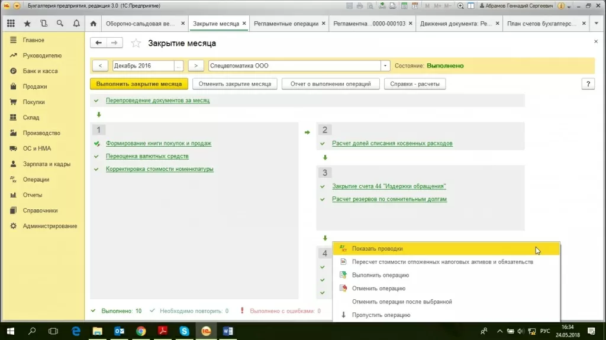Click the help question mark button
The width and height of the screenshot is (606, 340).
point(588,84)
